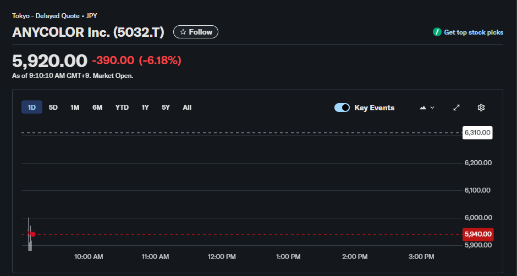Click the red 5,940.00 price label

478,234
